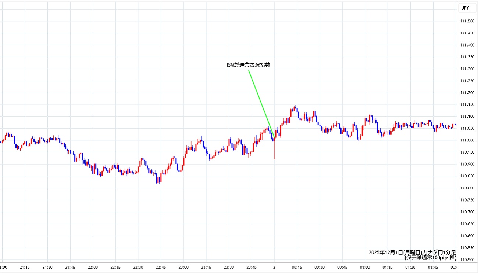Click the 01:45 time axis label

433,267
